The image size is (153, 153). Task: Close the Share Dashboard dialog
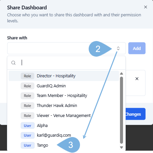pos(146,7)
